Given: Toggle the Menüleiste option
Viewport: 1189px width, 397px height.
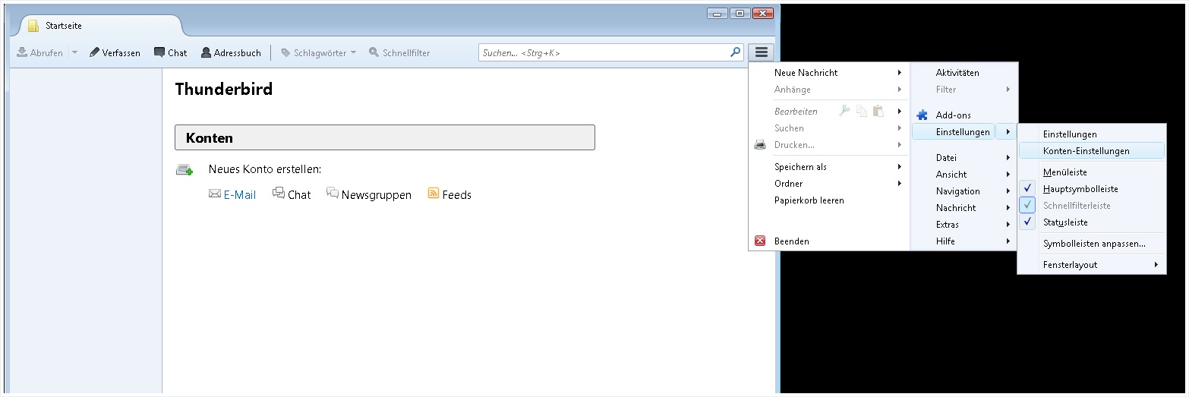Looking at the screenshot, I should [1092, 172].
